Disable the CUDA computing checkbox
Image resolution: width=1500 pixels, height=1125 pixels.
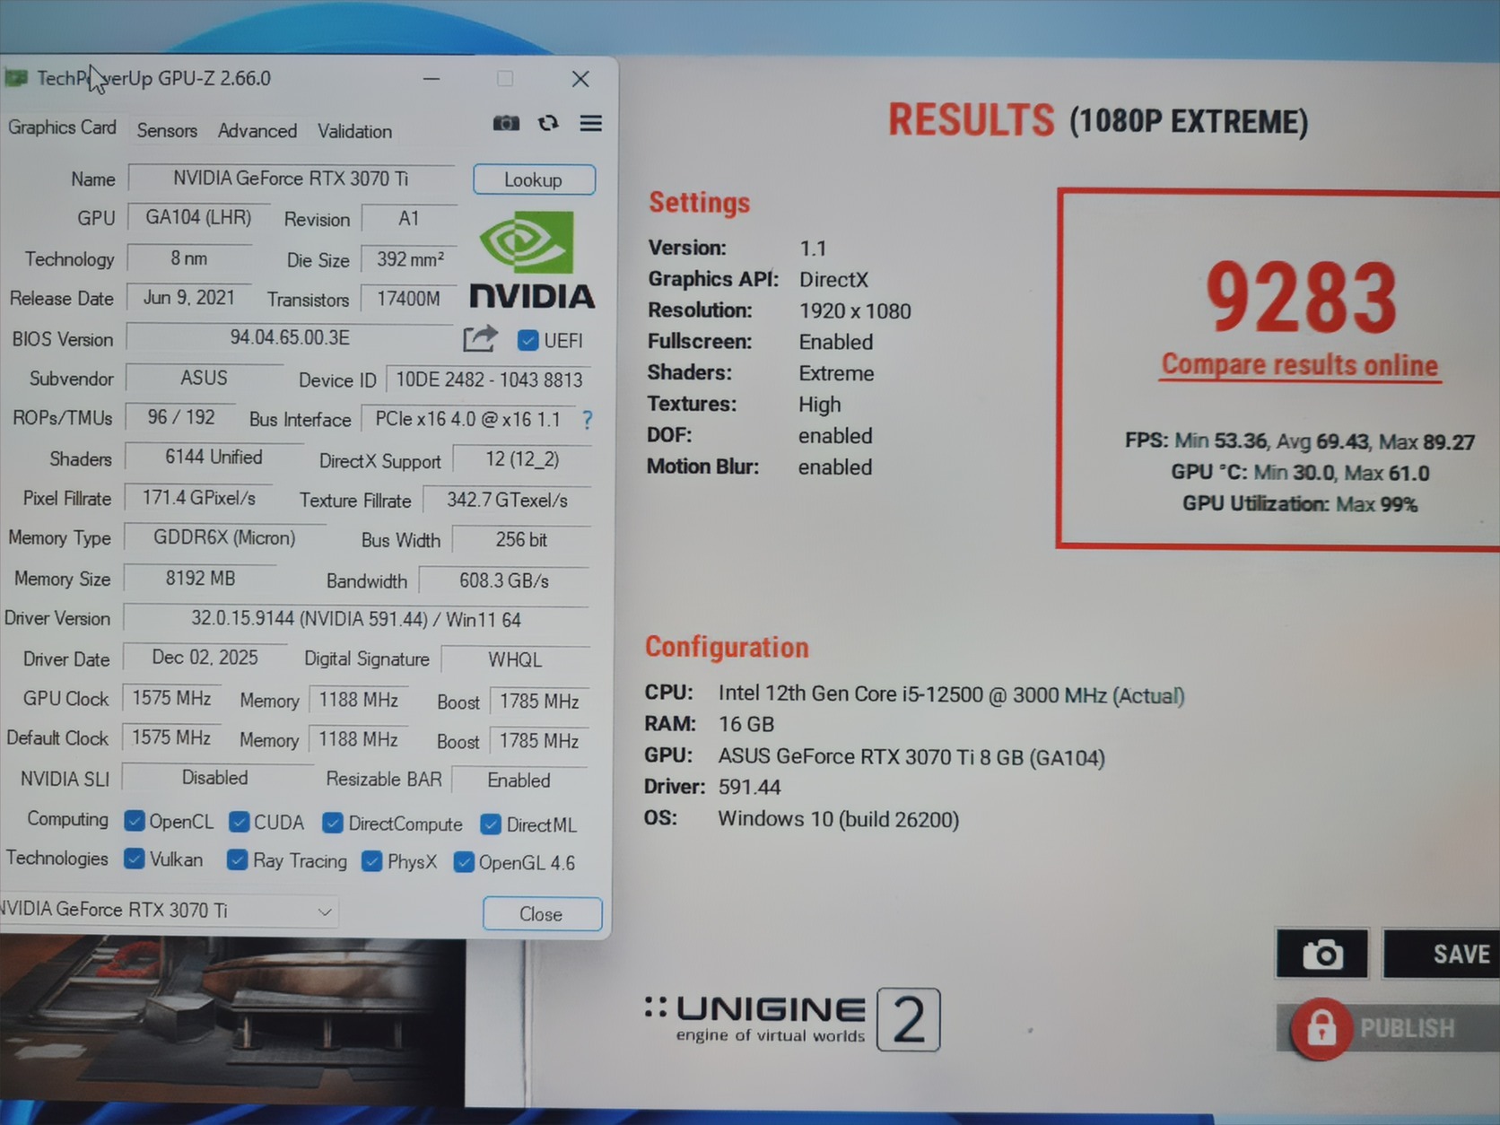coord(240,822)
